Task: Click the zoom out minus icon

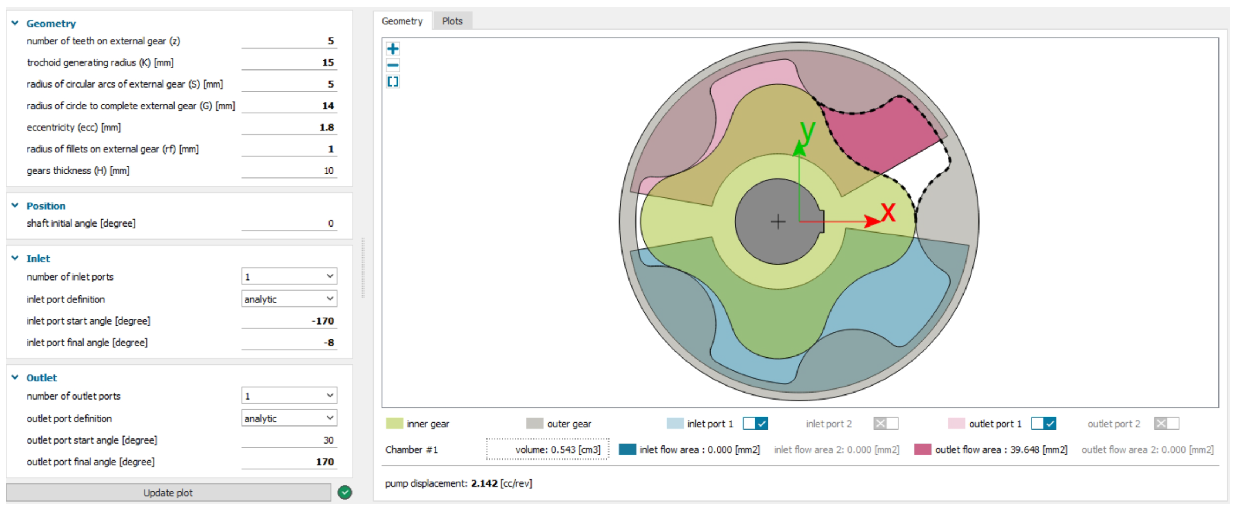Action: (393, 65)
